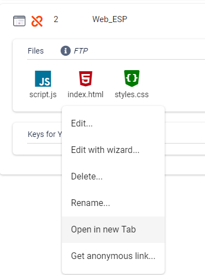Click the web page layout icon
This screenshot has width=205, height=275.
tap(19, 21)
